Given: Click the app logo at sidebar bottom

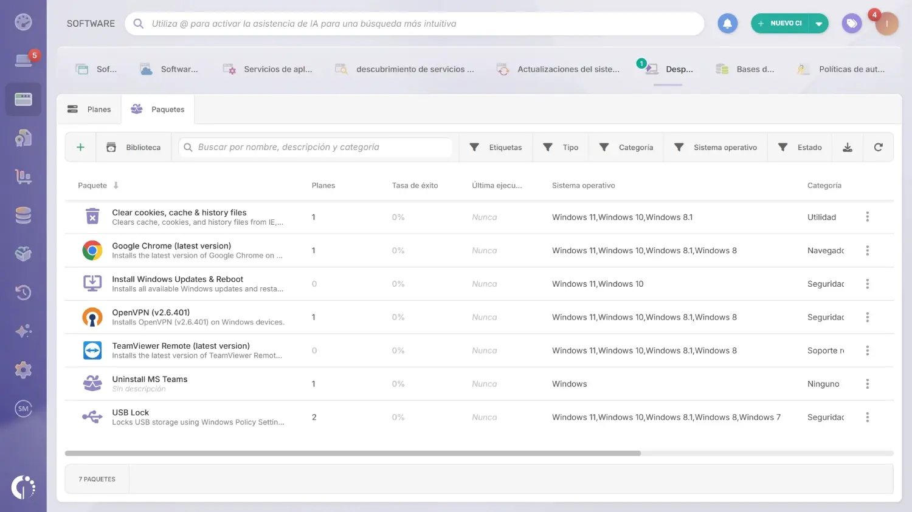Looking at the screenshot, I should 23,487.
